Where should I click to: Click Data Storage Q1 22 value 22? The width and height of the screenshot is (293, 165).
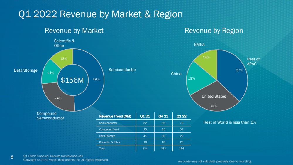pos(182,136)
